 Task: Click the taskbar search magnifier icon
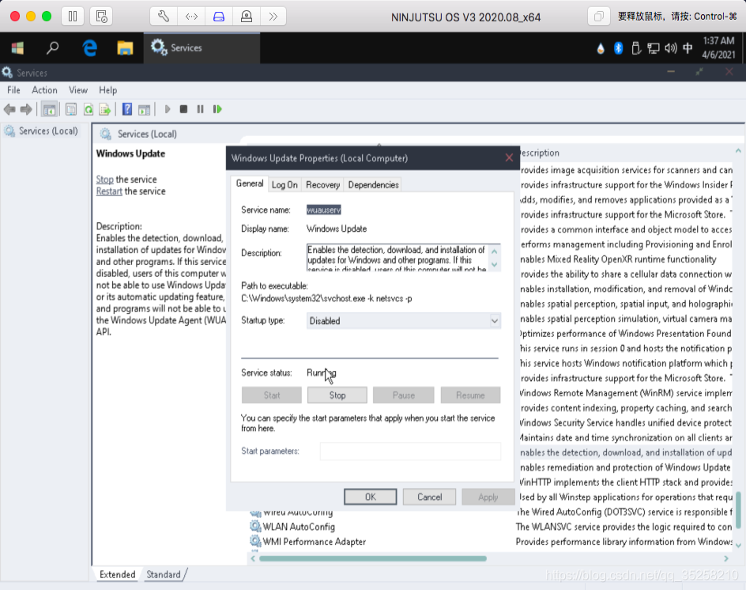tap(52, 47)
